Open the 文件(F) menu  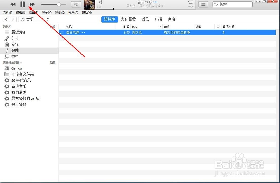(x=8, y=13)
